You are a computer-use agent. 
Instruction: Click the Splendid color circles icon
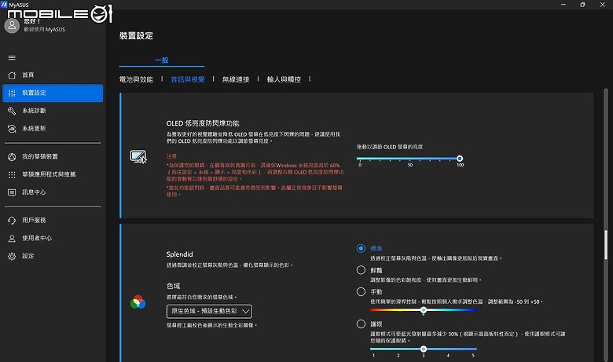coord(138,302)
